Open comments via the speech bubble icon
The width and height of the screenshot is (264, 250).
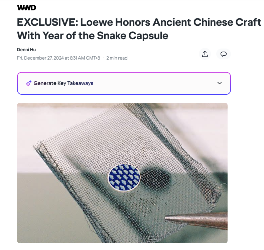tap(224, 54)
